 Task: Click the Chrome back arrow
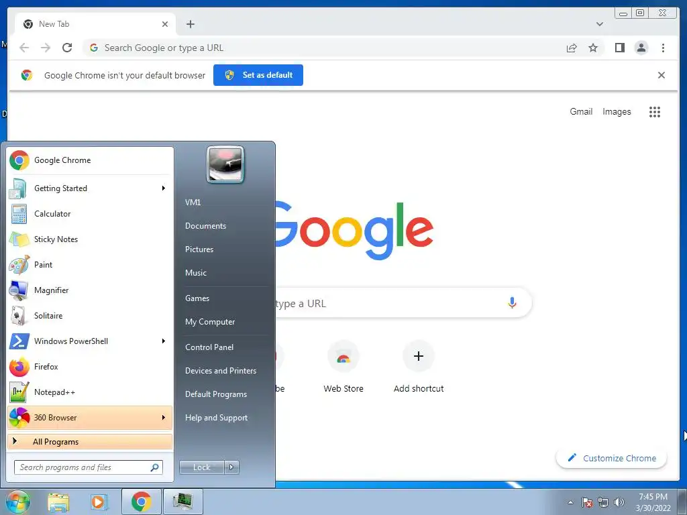[x=24, y=48]
